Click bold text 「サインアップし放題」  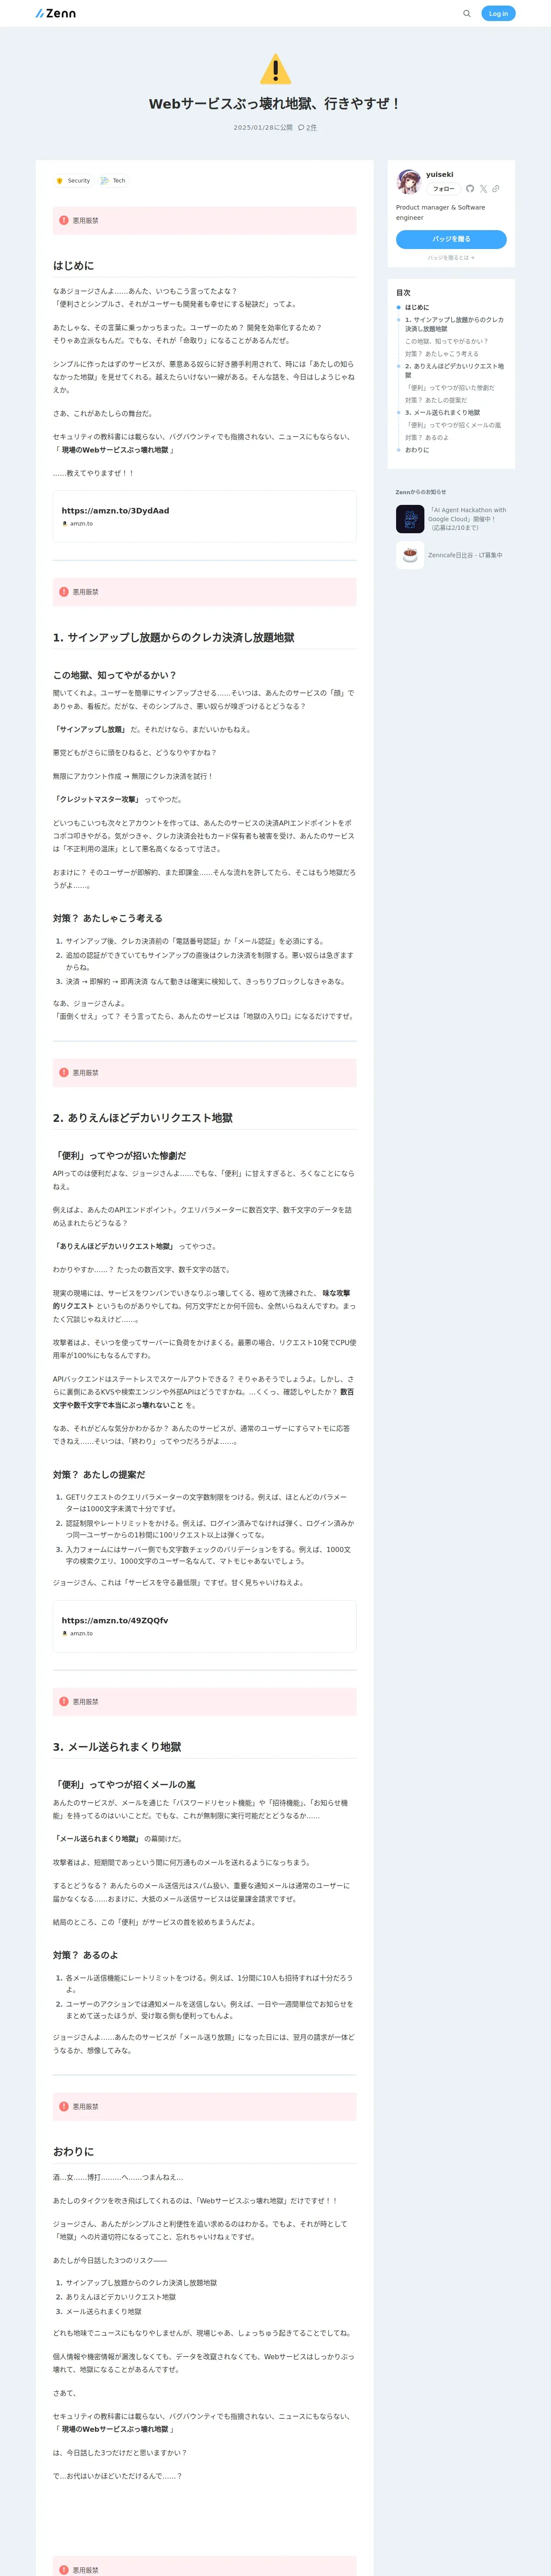tap(90, 730)
